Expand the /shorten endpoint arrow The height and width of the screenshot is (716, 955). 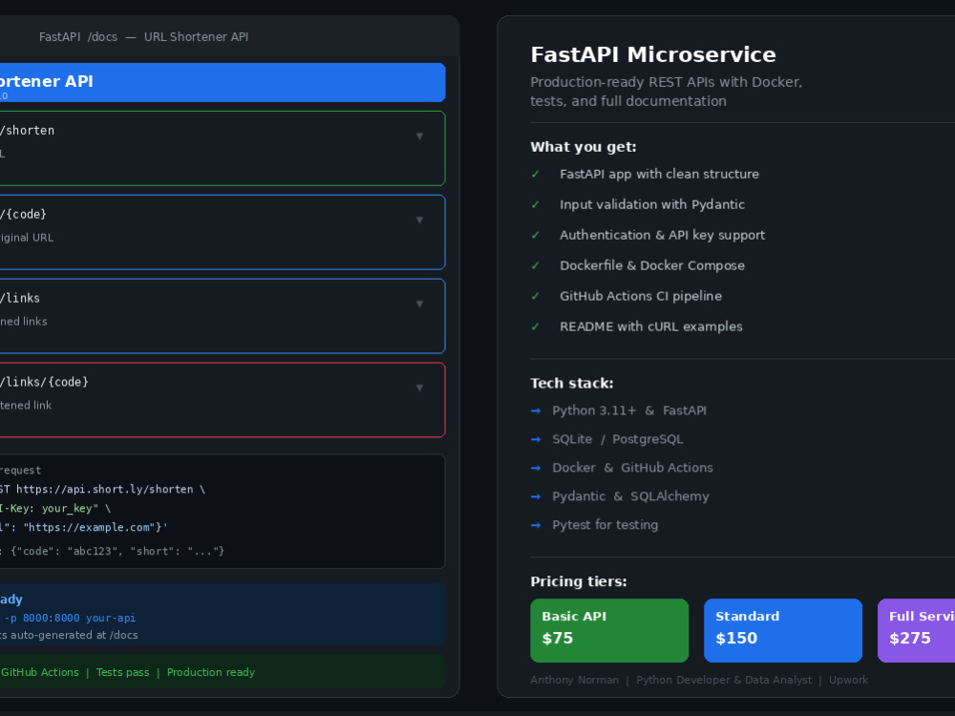click(x=419, y=137)
